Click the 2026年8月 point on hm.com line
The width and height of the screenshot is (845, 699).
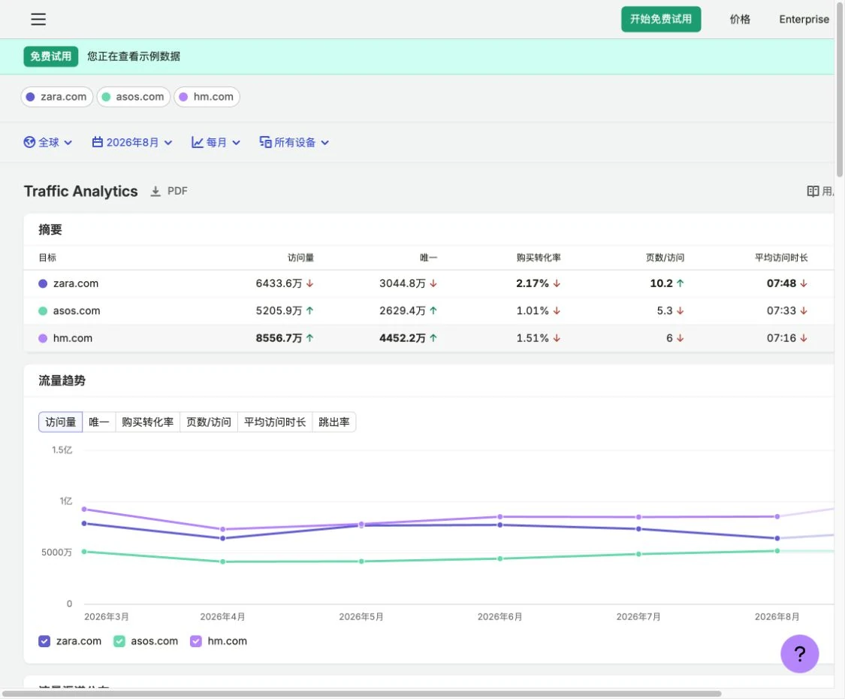[x=777, y=516]
